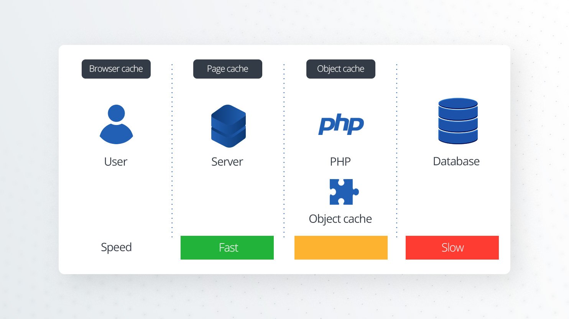Click the Server text label
The width and height of the screenshot is (569, 319).
coord(227,162)
